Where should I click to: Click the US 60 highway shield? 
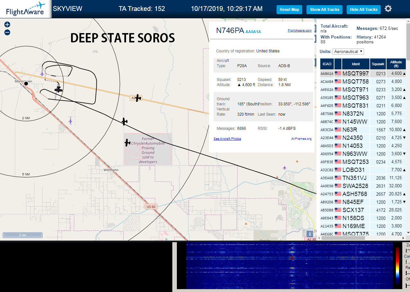click(151, 207)
